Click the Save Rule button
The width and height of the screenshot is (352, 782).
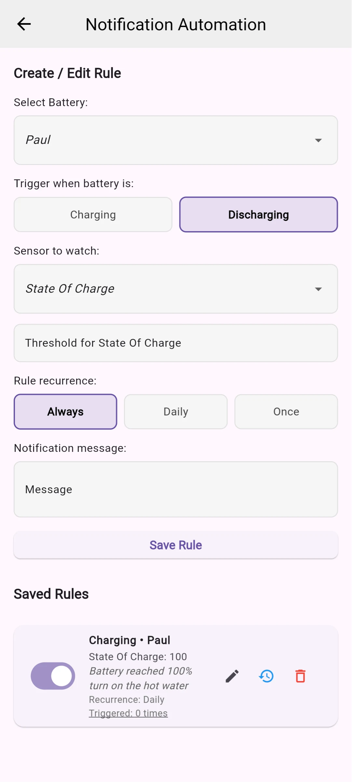[x=176, y=545]
